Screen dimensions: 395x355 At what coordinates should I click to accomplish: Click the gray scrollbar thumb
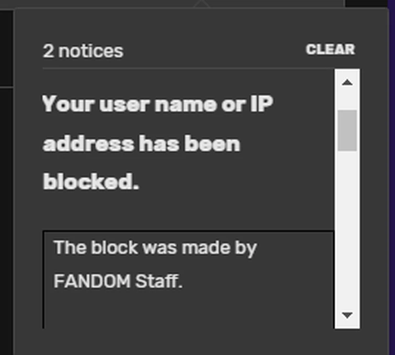pos(347,130)
